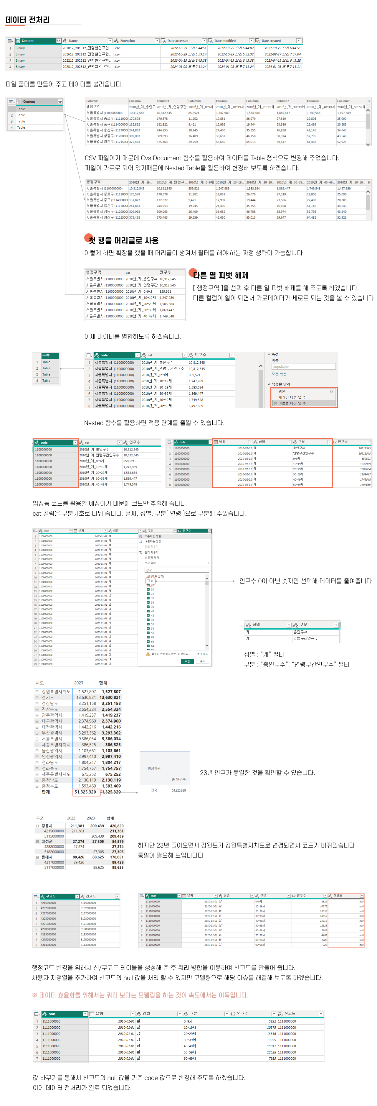Screen dimensions: 377x1106
Task: Expand the 경기도 matrix row
Action: click(x=37, y=697)
